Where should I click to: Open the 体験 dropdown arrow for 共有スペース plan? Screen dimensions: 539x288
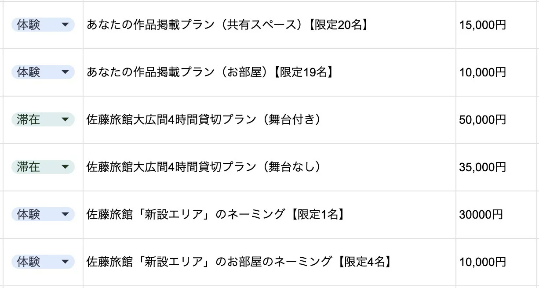(x=65, y=25)
